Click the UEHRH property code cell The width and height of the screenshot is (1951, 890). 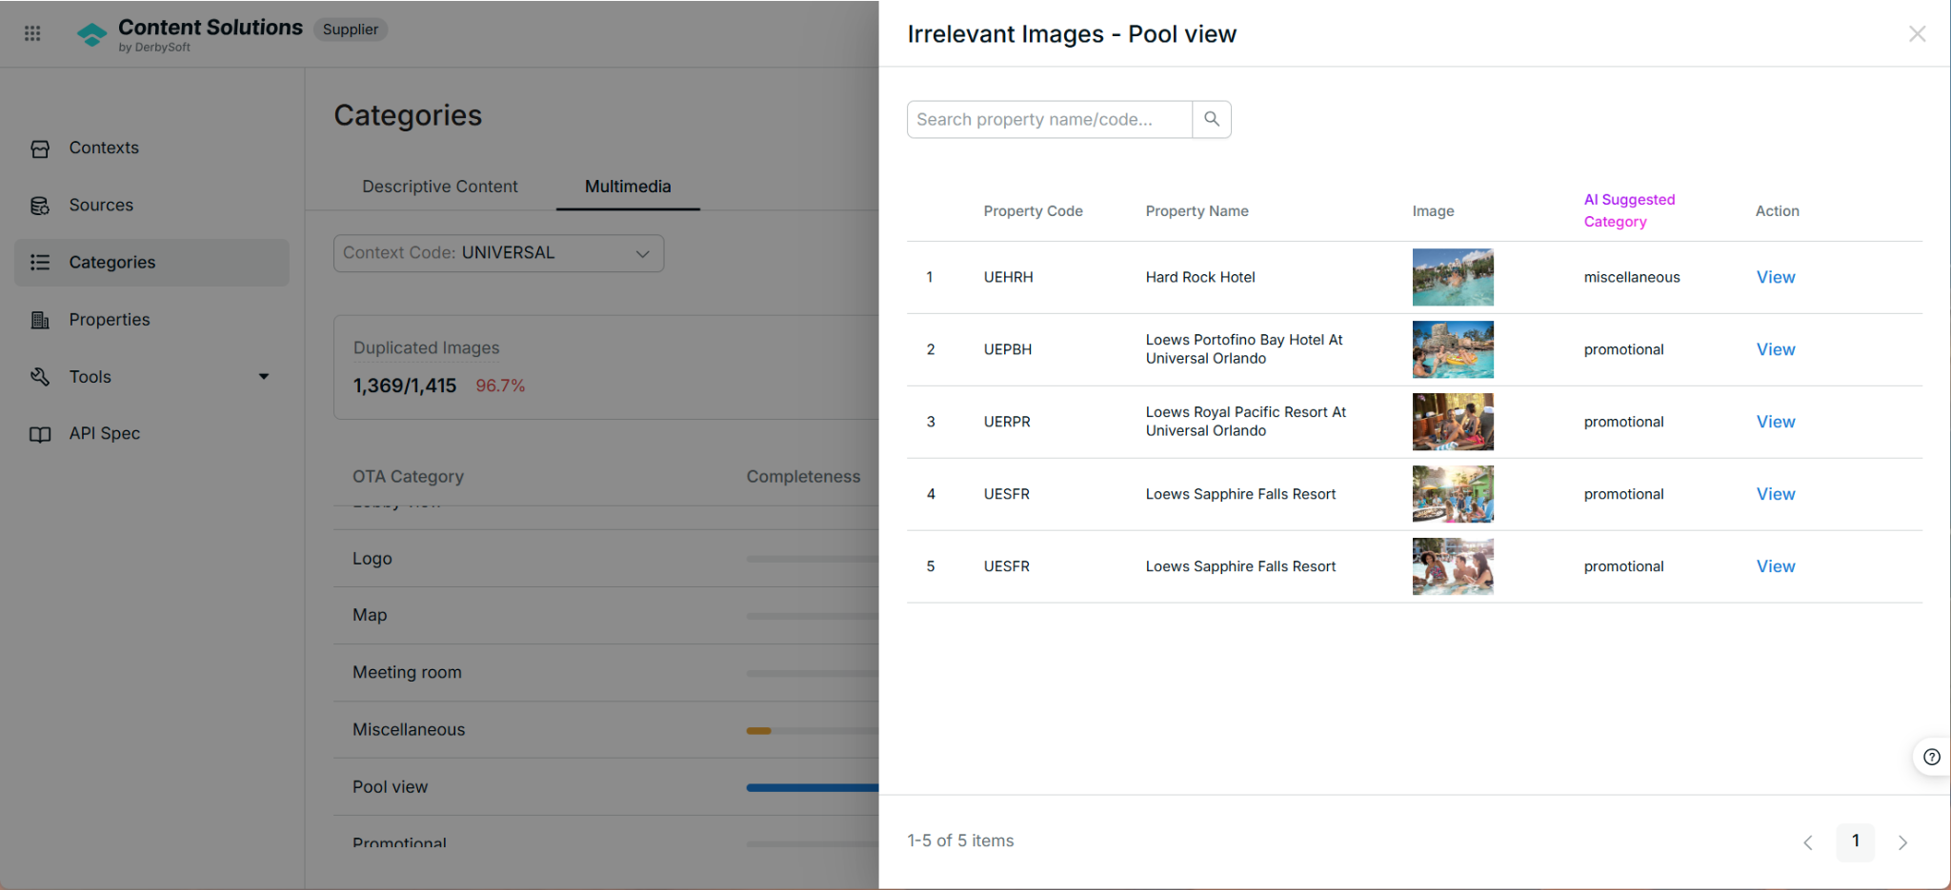(1008, 277)
